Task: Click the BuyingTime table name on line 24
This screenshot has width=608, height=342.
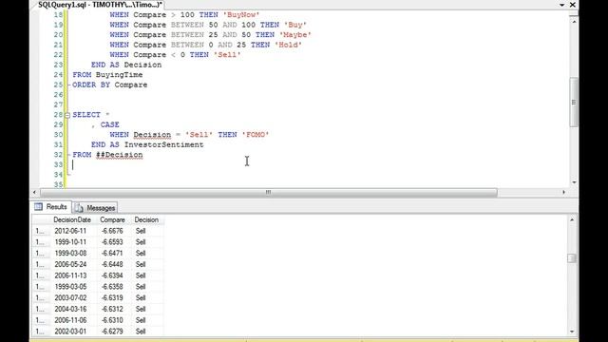Action: click(120, 75)
